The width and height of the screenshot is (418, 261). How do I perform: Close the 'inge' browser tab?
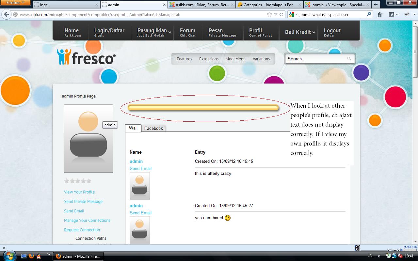pos(97,5)
